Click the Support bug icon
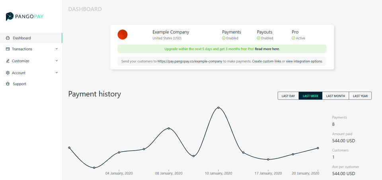 pyautogui.click(x=8, y=84)
